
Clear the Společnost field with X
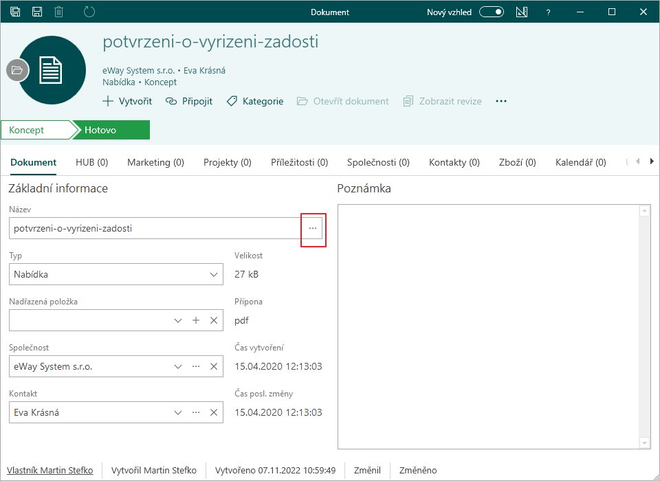coord(214,366)
